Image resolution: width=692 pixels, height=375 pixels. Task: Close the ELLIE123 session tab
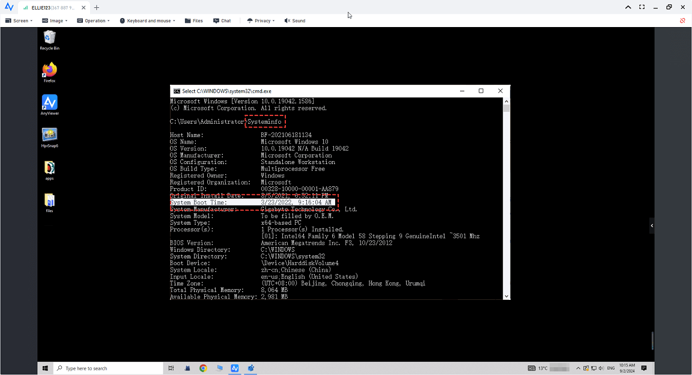pos(83,8)
